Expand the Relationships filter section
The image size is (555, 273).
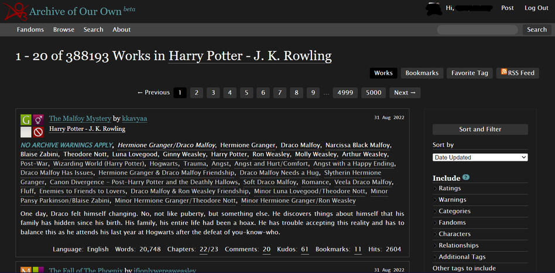(458, 246)
